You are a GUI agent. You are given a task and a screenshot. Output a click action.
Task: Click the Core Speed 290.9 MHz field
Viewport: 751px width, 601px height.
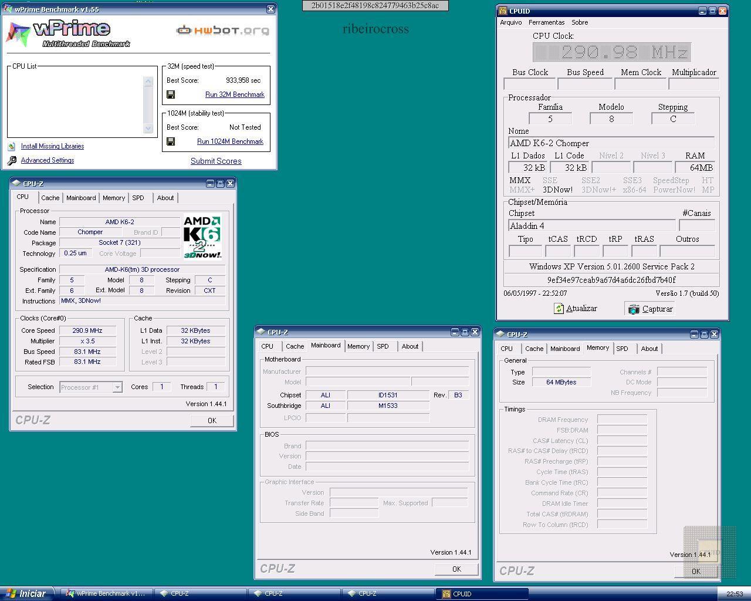87,330
